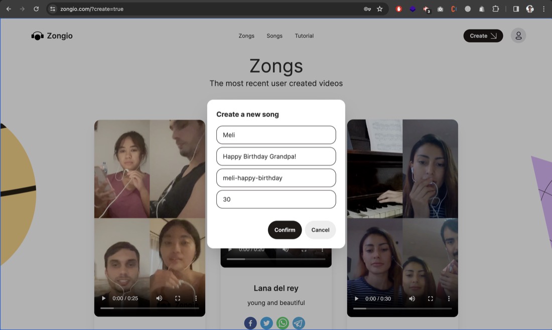Play the 0:25 video
Viewport: 552px width, 330px height.
103,298
